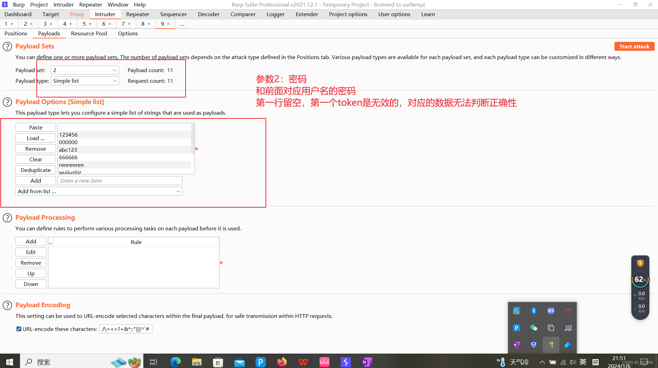The width and height of the screenshot is (658, 368).
Task: Open the overlapping squares tray icon
Action: [551, 328]
